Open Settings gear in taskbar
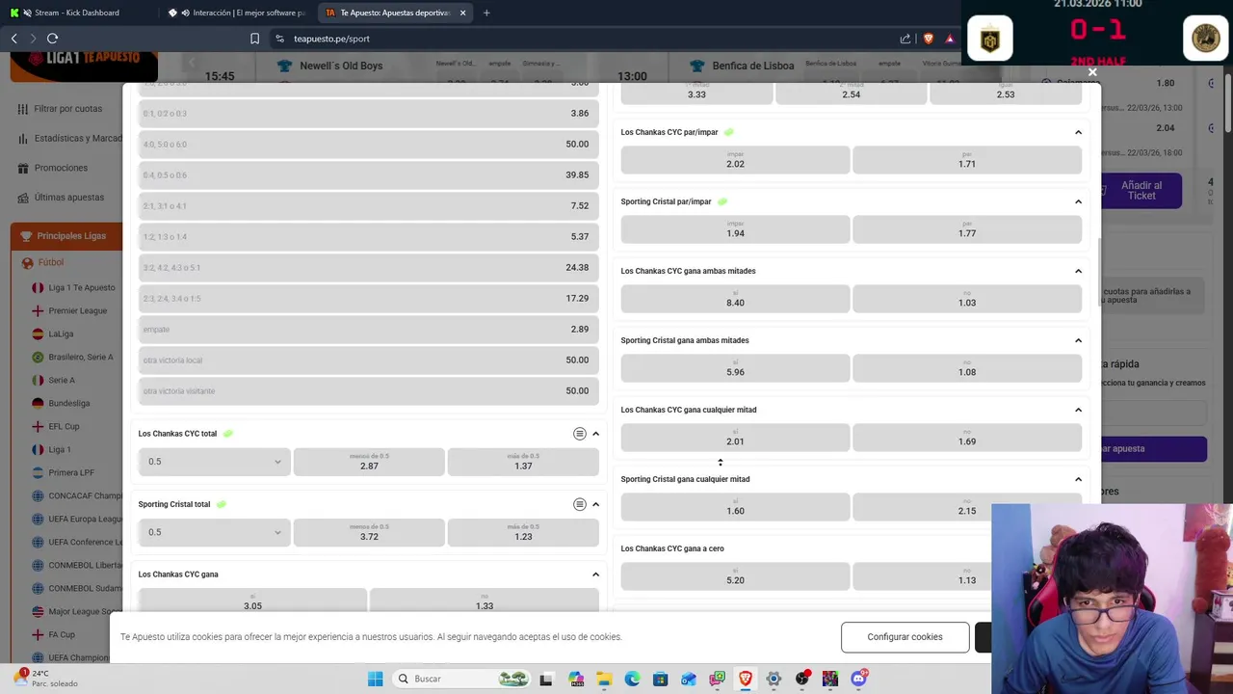The image size is (1233, 694). click(x=774, y=679)
